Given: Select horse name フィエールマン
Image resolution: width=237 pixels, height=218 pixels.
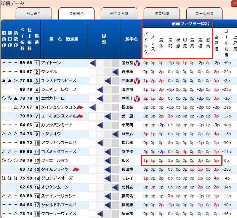Looking at the screenshot, I should (x=55, y=161).
